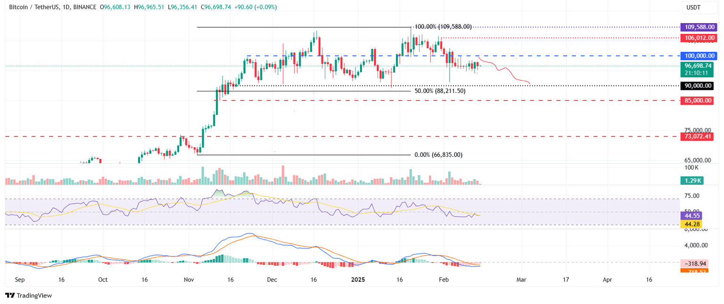Screen dimensions: 724x304
Task: Click the red 106,012.00 price label
Action: tap(699, 38)
